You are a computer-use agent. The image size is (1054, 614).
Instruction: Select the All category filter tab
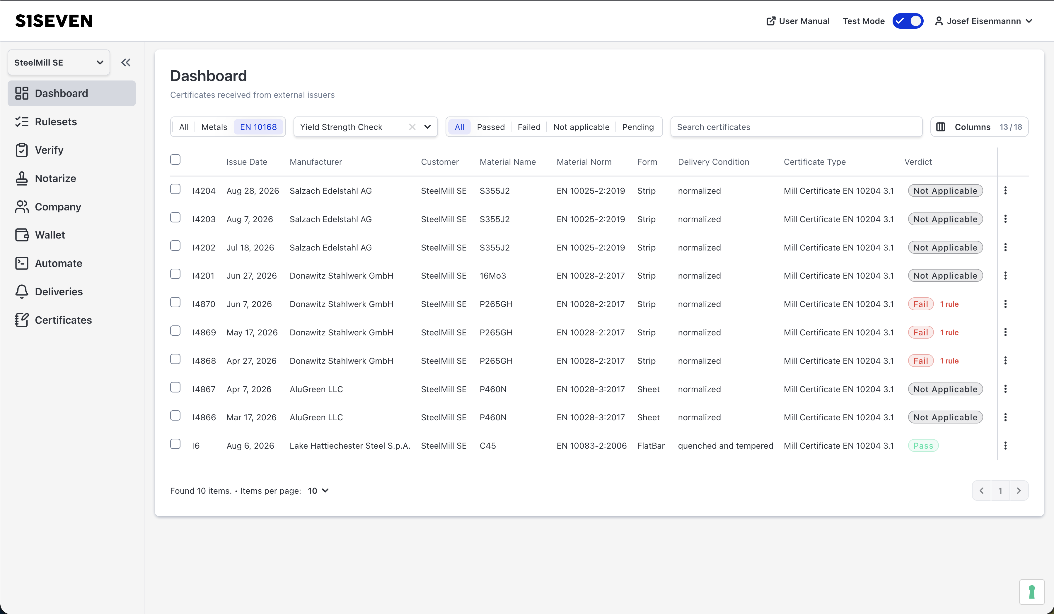[x=184, y=127]
